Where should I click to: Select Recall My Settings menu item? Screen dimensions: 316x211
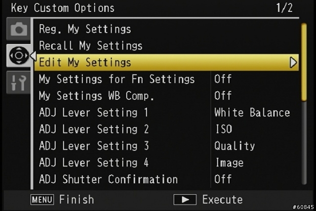(91, 45)
